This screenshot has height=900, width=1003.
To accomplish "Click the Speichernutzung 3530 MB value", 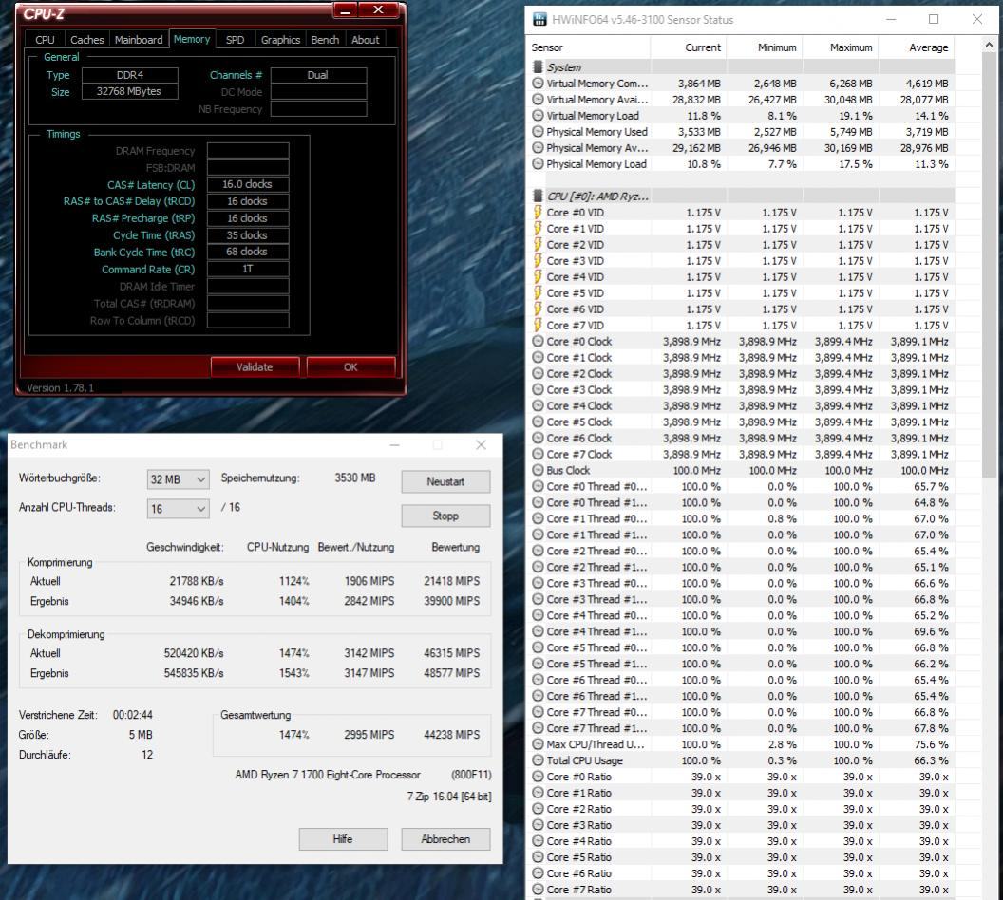I will (355, 478).
